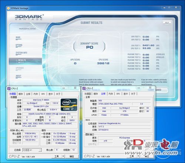185x163 pixels.
Task: Open the UPGRADE section in 3DMark
Action: pos(20,68)
